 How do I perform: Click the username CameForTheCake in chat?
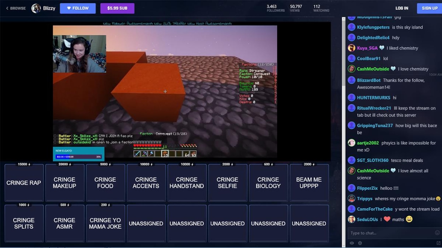375,209
